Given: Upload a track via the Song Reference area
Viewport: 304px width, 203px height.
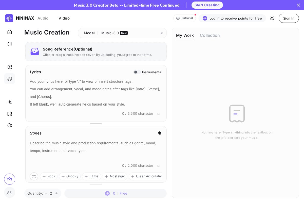Looking at the screenshot, I should click(x=96, y=52).
